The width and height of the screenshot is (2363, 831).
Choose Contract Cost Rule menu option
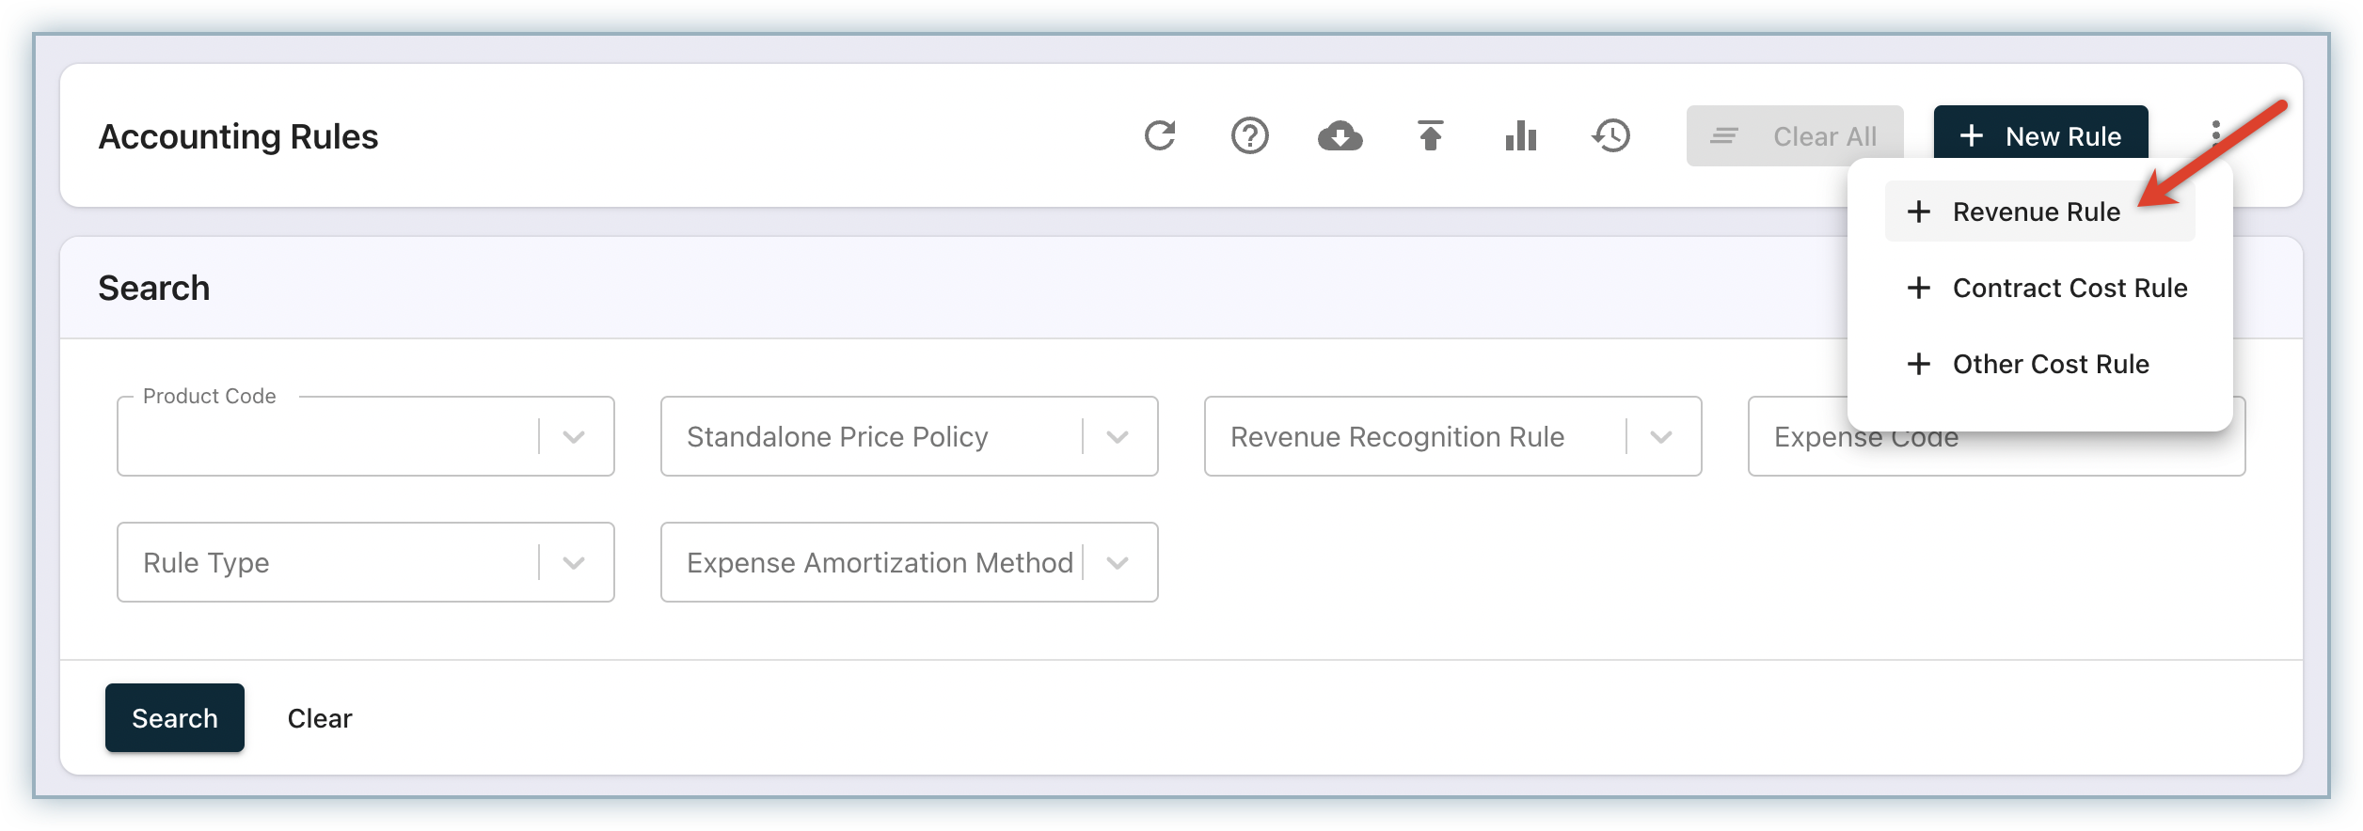(x=2070, y=289)
